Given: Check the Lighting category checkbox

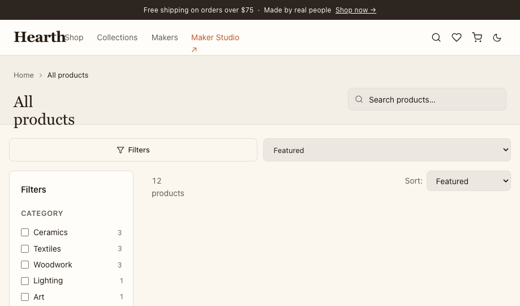Looking at the screenshot, I should click(x=25, y=280).
